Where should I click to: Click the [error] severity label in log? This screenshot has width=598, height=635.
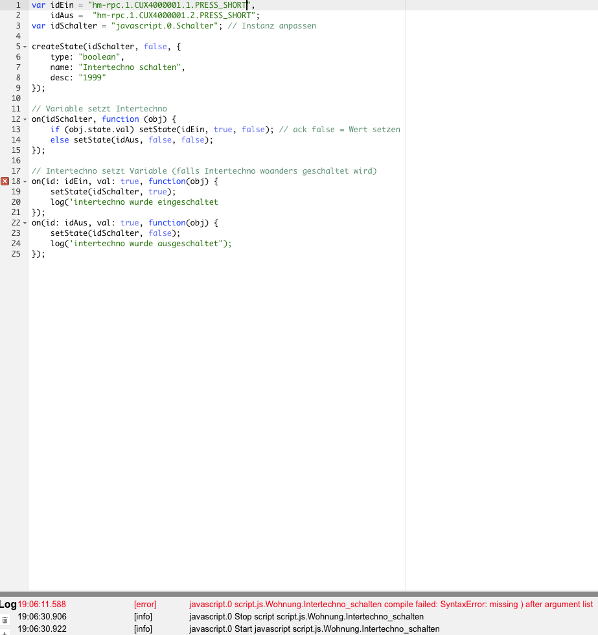point(145,604)
